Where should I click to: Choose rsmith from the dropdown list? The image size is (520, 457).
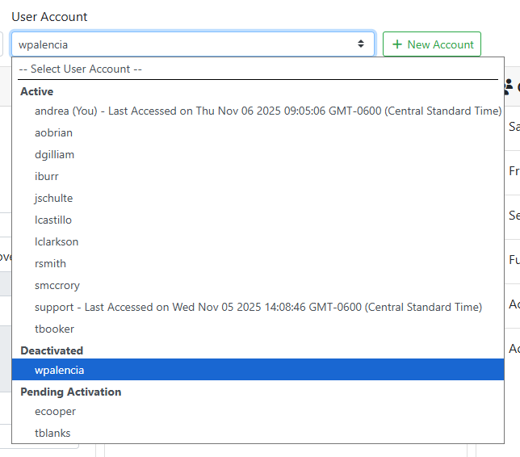pos(258,264)
